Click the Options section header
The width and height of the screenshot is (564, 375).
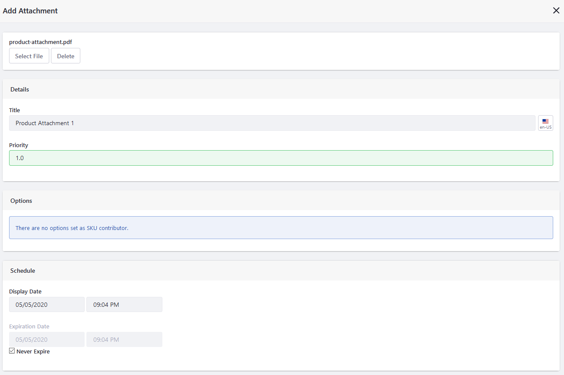281,201
